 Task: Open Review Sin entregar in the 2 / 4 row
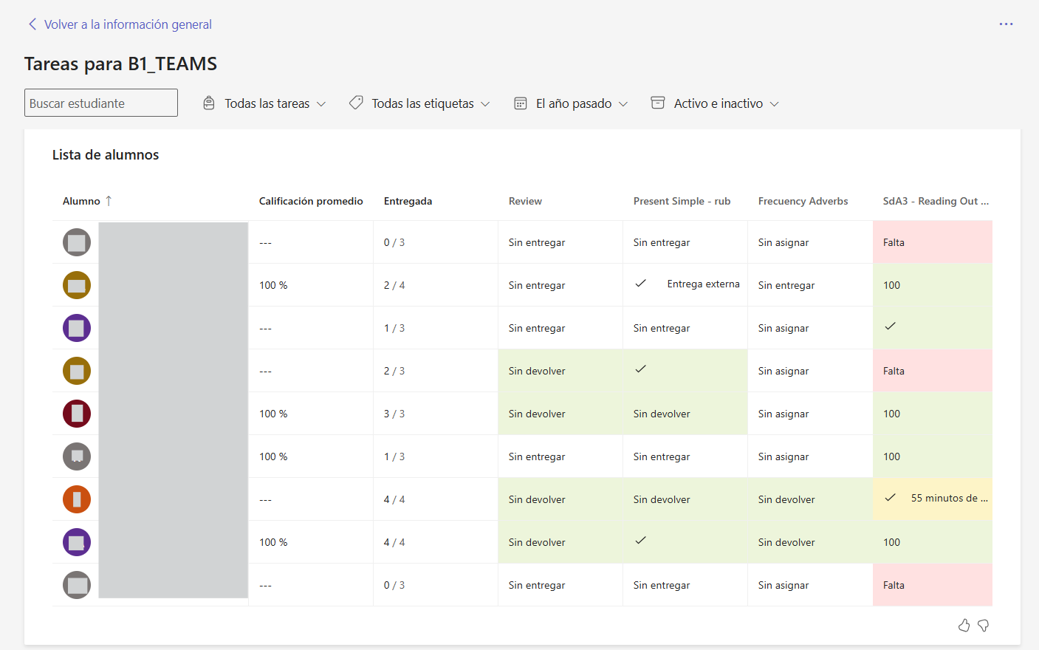560,285
